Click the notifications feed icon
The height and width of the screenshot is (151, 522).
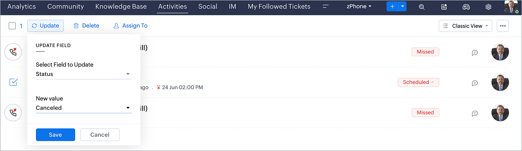[444, 7]
